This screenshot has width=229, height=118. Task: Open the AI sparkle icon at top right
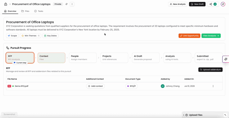coord(223,4)
